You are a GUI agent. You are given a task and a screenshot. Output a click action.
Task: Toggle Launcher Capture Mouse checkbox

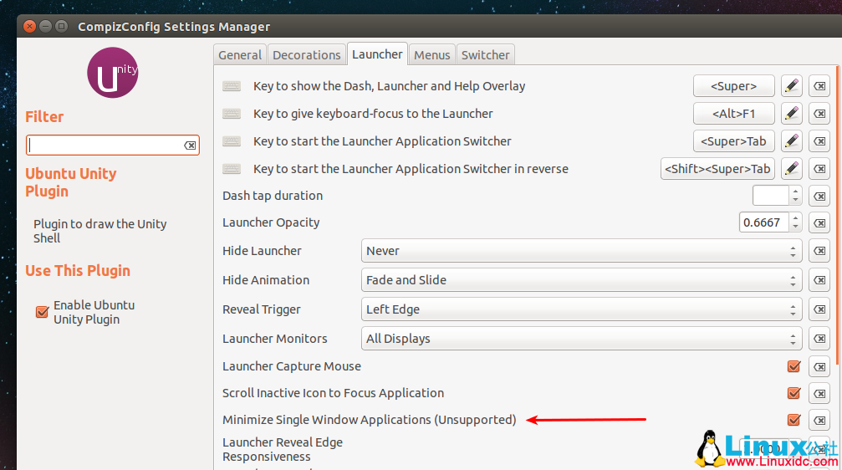[794, 366]
